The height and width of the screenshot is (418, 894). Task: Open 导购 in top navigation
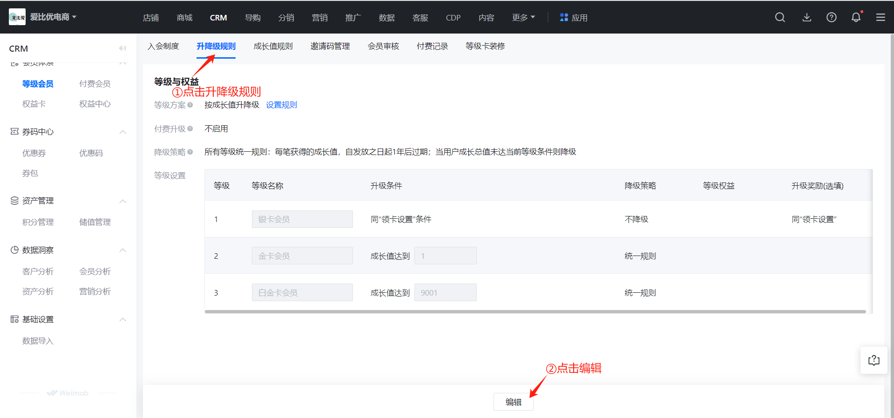253,18
